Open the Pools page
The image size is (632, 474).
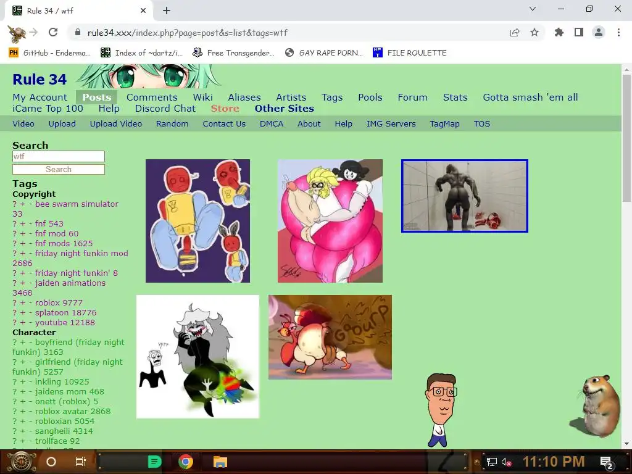click(x=370, y=97)
